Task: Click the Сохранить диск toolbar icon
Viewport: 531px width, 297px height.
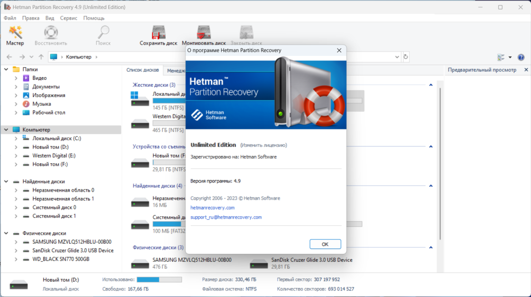Action: [158, 36]
